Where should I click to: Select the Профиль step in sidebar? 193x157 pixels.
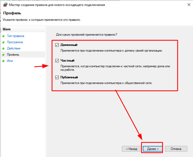(13, 55)
